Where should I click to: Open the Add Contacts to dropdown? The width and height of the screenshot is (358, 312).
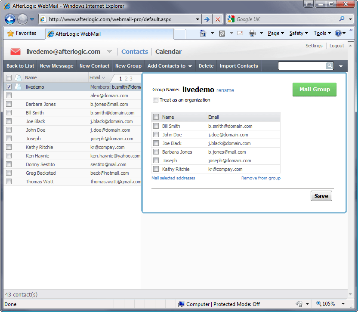[x=170, y=66]
